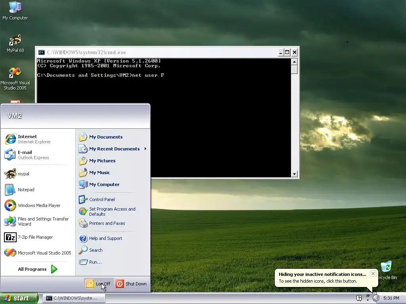406x304 pixels.
Task: Click the Log Off button
Action: (98, 284)
